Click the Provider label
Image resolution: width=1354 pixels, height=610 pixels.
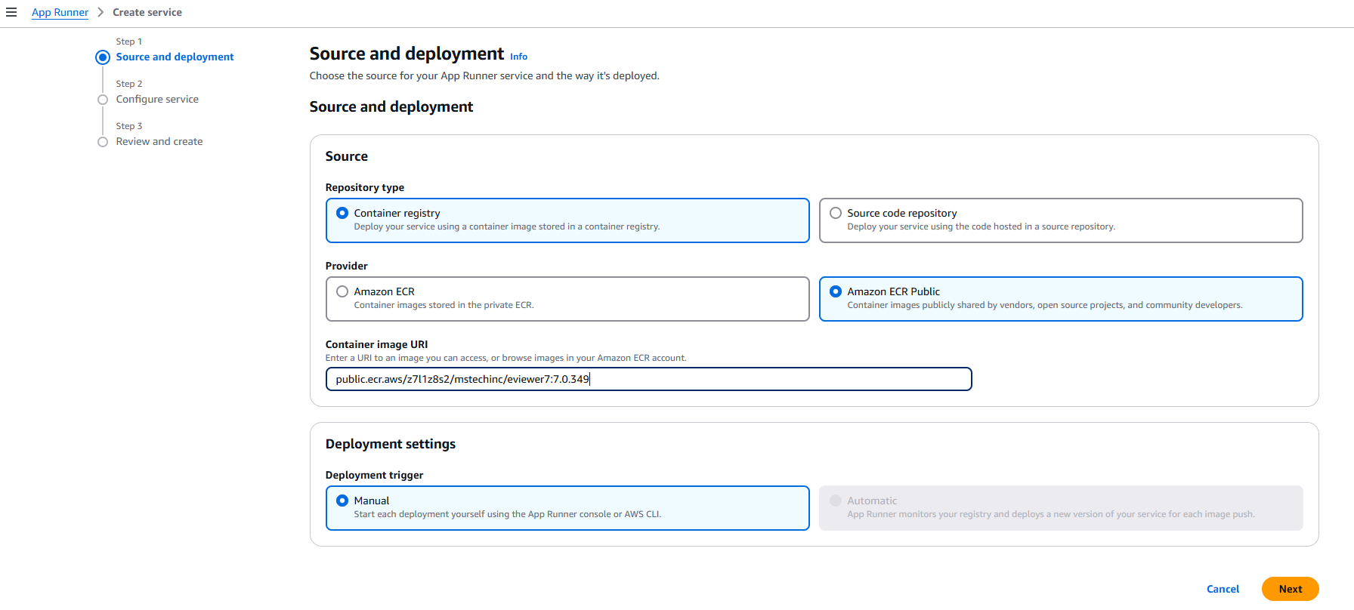point(347,266)
